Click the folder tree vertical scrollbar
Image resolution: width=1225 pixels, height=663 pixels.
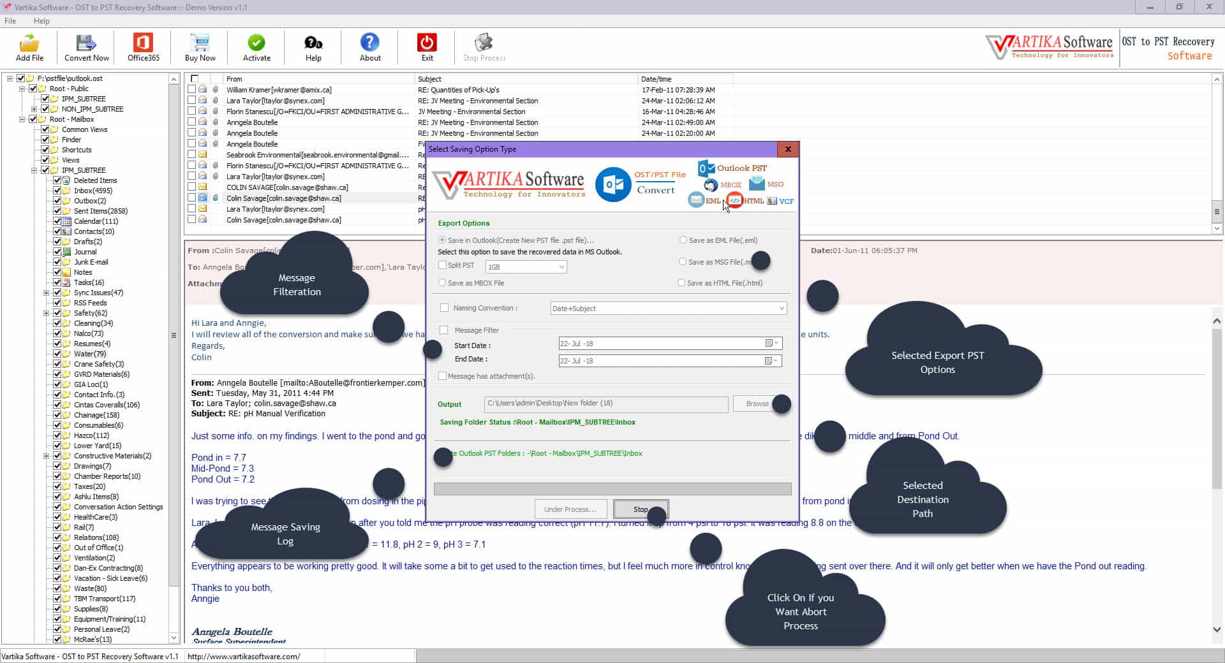click(174, 357)
